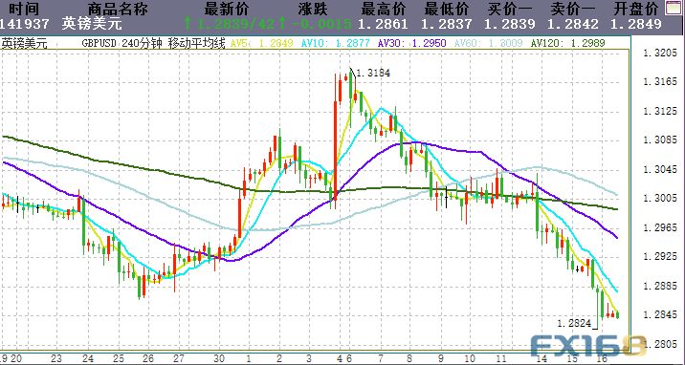Click the 1.2849 value under 开盘价
Image resolution: width=685 pixels, height=365 pixels.
[636, 24]
